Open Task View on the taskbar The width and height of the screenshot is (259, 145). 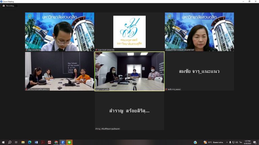point(16,142)
